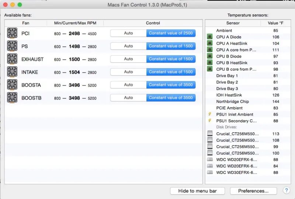295x199 pixels.
Task: Set EXHAUST fan to Auto
Action: [x=128, y=59]
